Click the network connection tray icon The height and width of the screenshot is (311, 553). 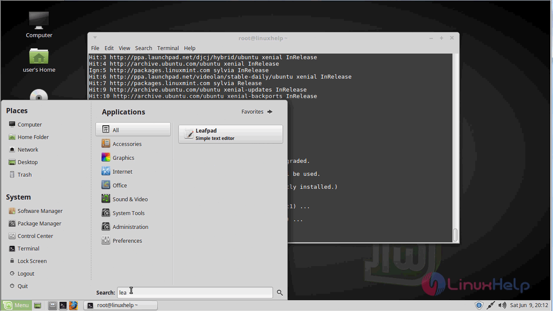[x=490, y=305]
